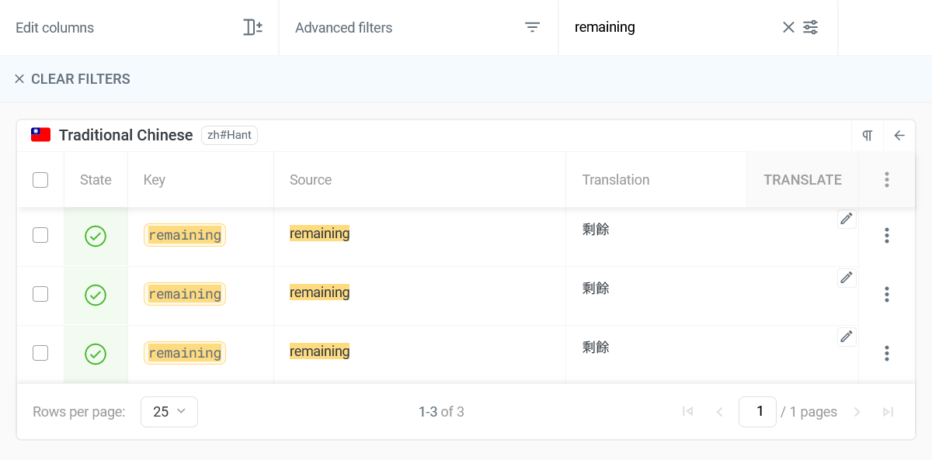Viewport: 932px width, 460px height.
Task: Expand the Rows per page dropdown
Action: 169,412
